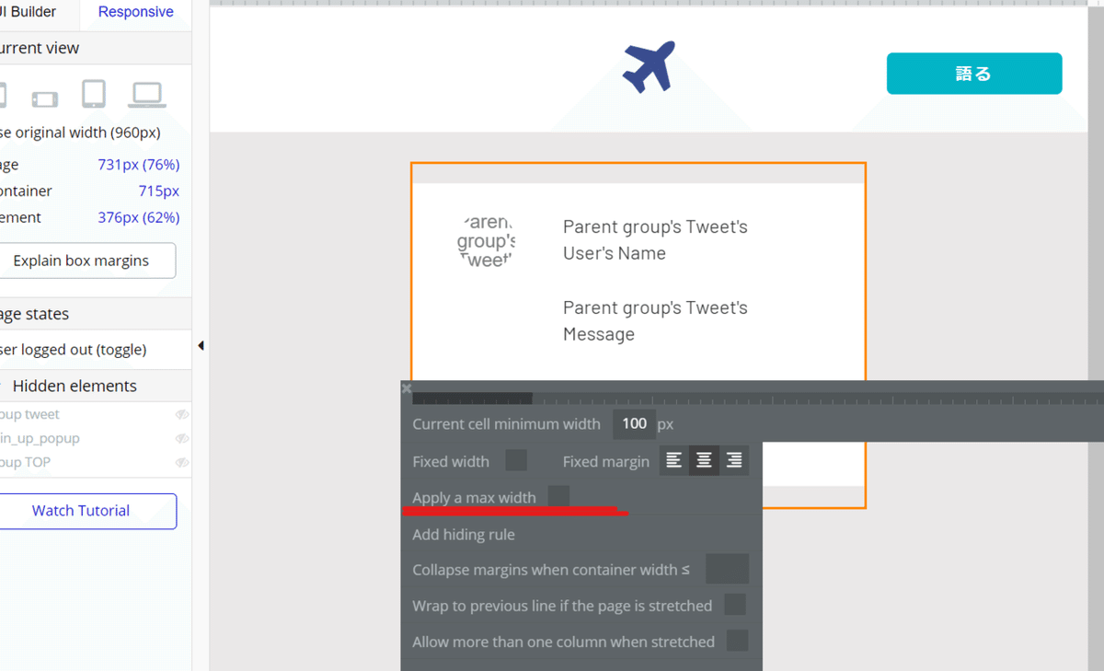Viewport: 1104px width, 671px height.
Task: Set fixed margin to left align
Action: (674, 460)
